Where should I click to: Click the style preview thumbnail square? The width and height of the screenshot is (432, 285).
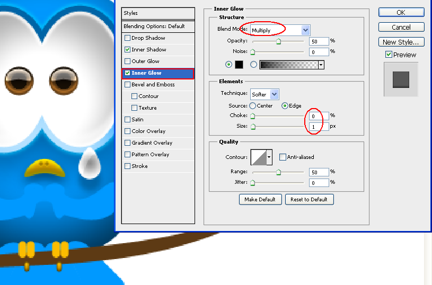coord(401,79)
